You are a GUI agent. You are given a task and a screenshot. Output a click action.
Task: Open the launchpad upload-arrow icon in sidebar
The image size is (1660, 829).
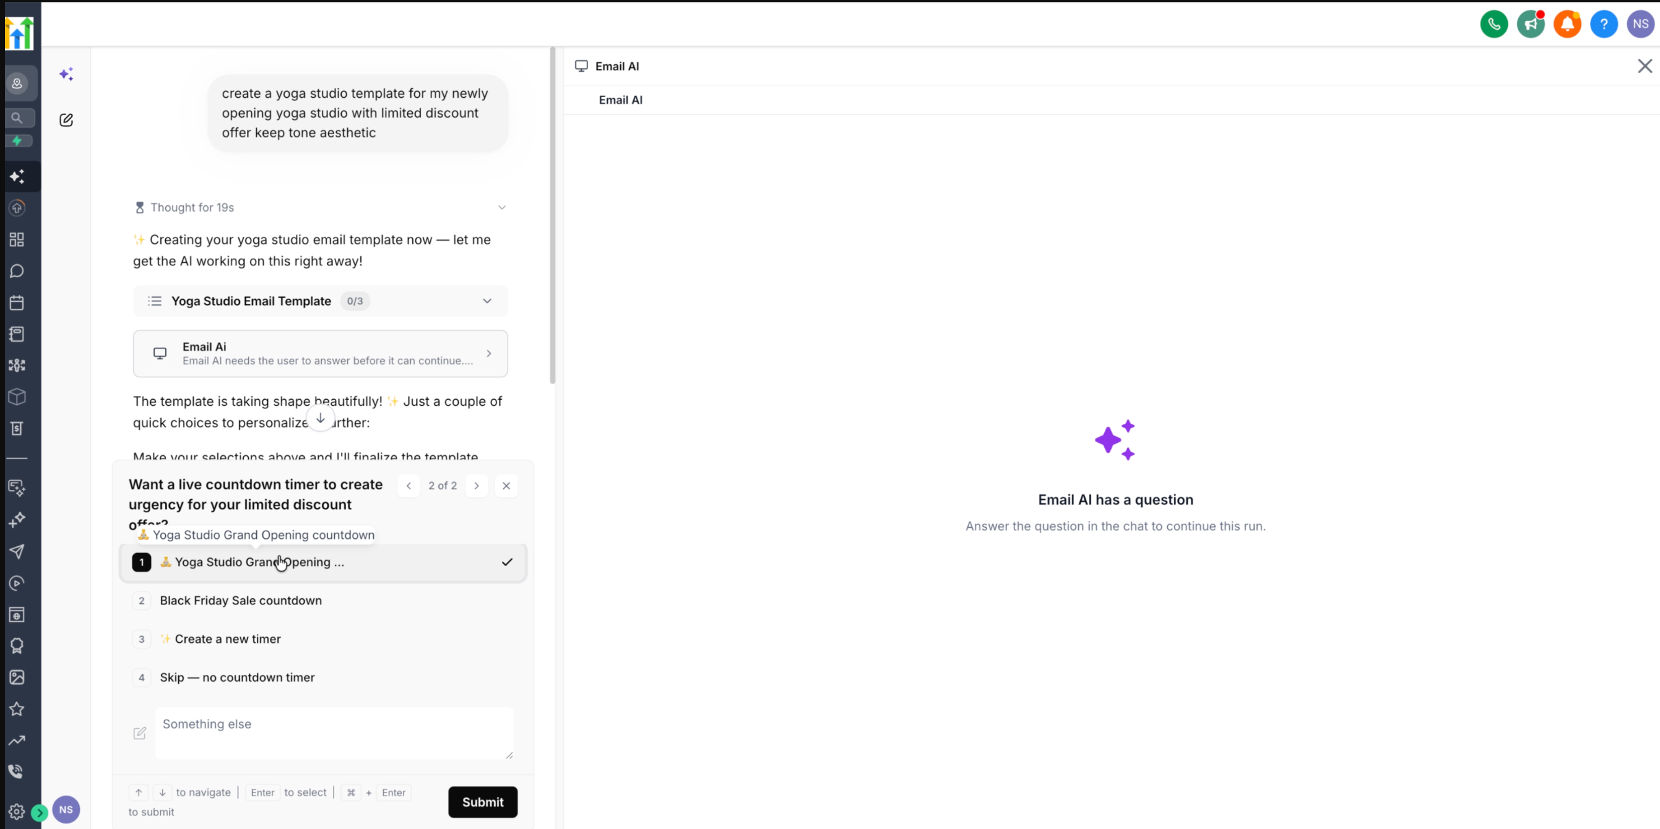(x=17, y=208)
